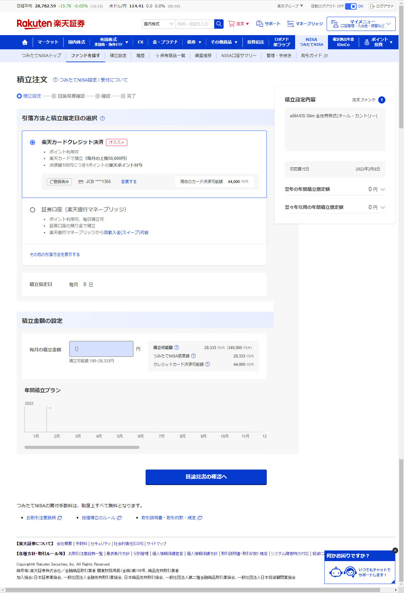
Task: Open the 投資信託 menu item
Action: pos(255,42)
